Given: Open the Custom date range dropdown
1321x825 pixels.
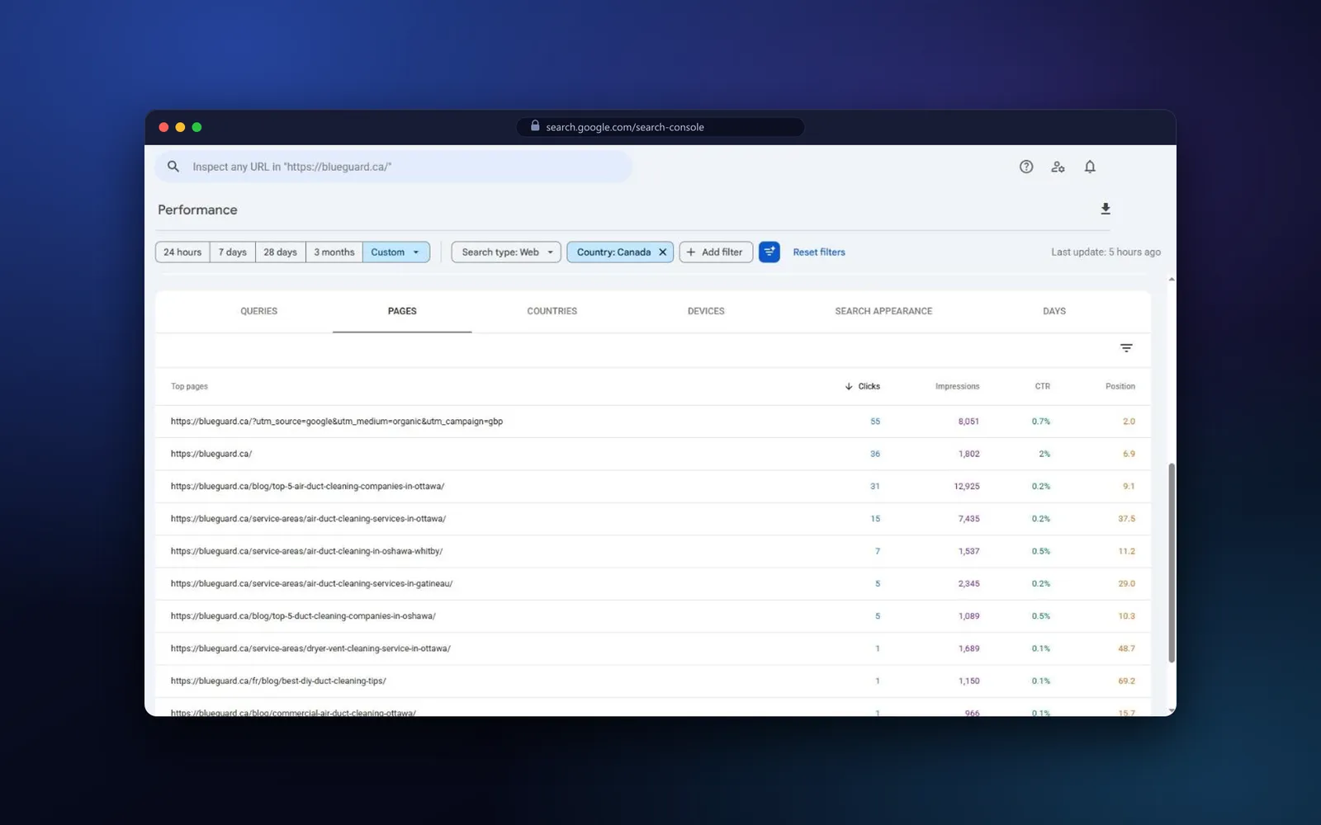Looking at the screenshot, I should pyautogui.click(x=396, y=252).
